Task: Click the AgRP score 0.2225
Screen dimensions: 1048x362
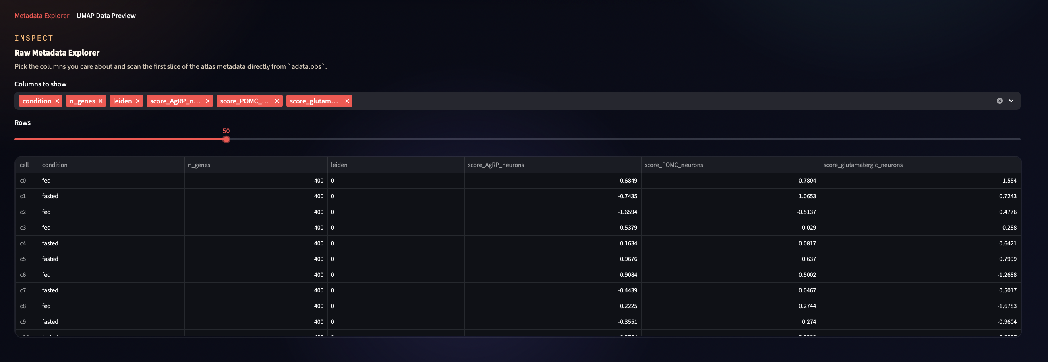Action: [x=553, y=306]
